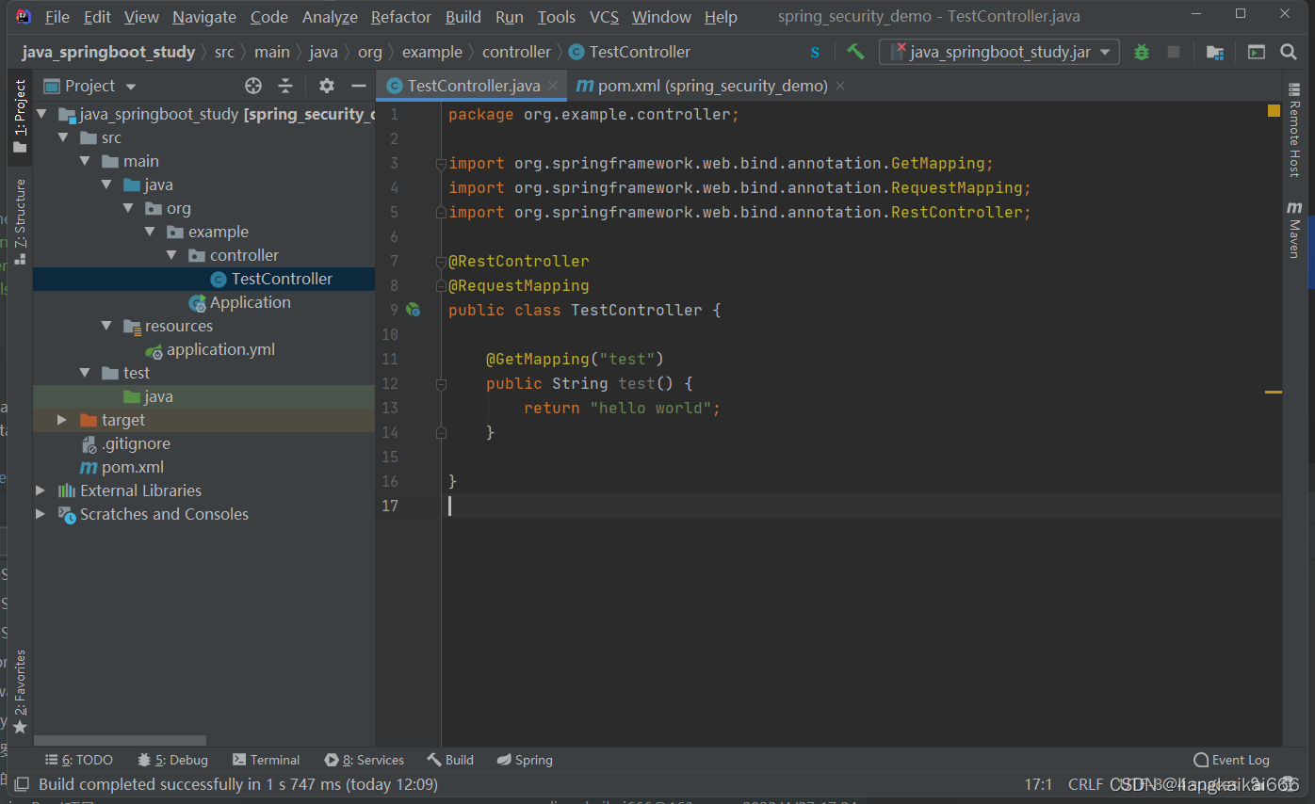
Task: Click the CRLF line separator in status bar
Action: click(x=1085, y=784)
